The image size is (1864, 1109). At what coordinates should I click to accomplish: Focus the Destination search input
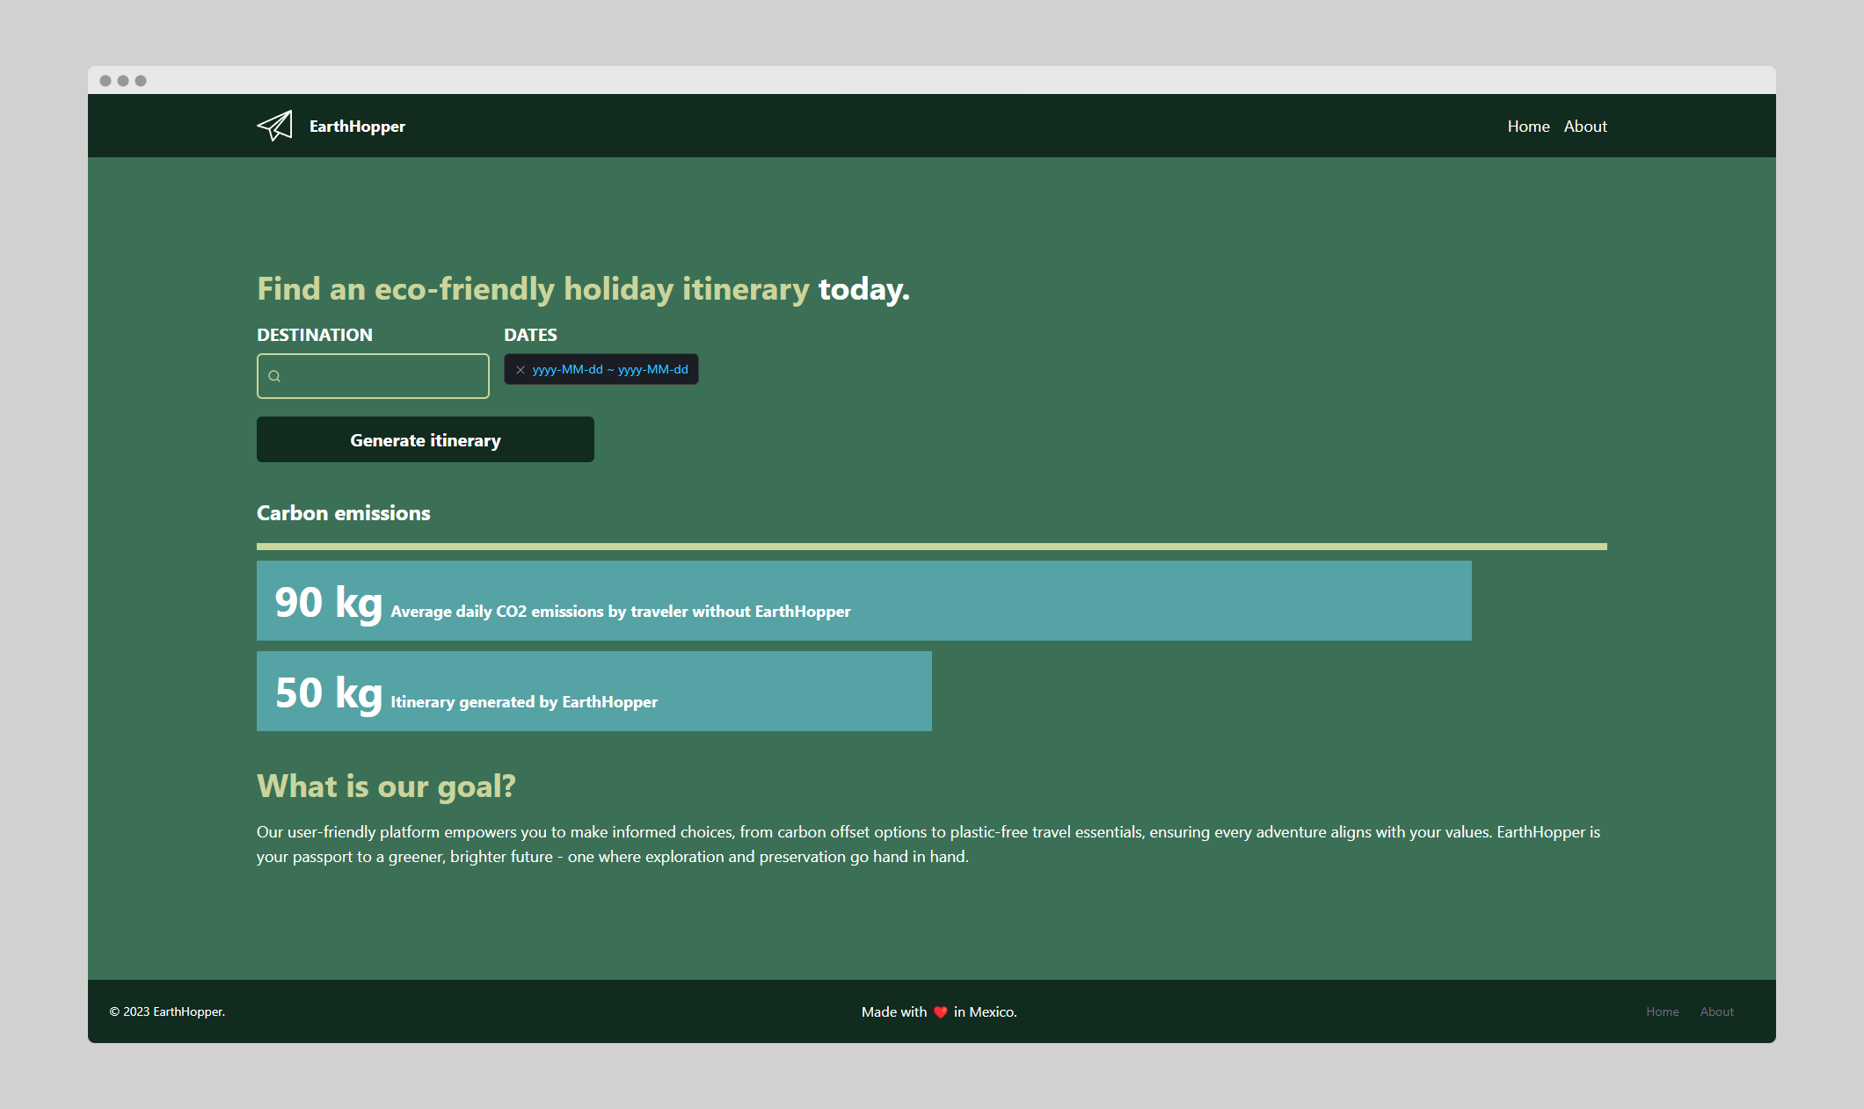384,376
